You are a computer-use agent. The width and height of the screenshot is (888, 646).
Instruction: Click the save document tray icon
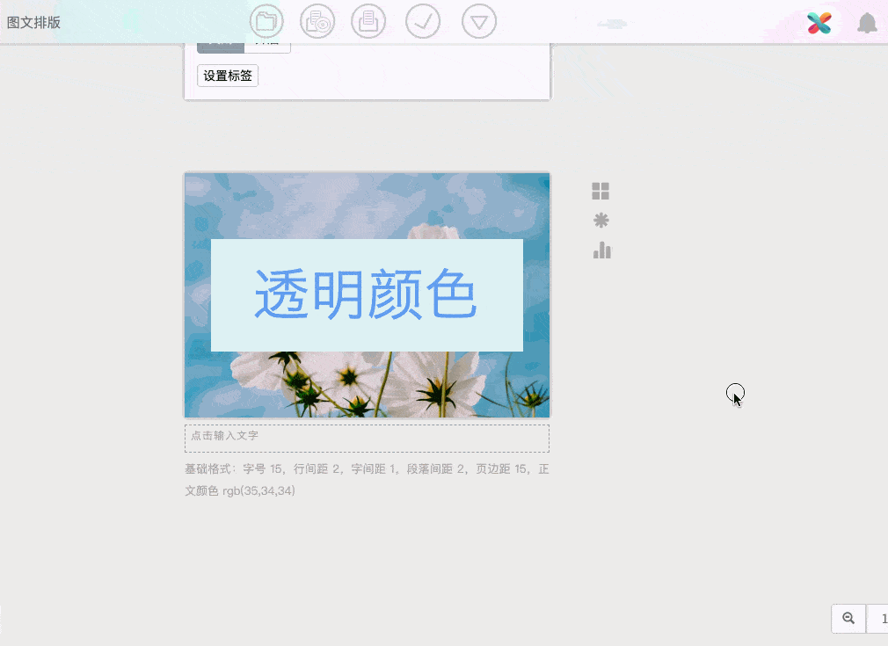[368, 22]
